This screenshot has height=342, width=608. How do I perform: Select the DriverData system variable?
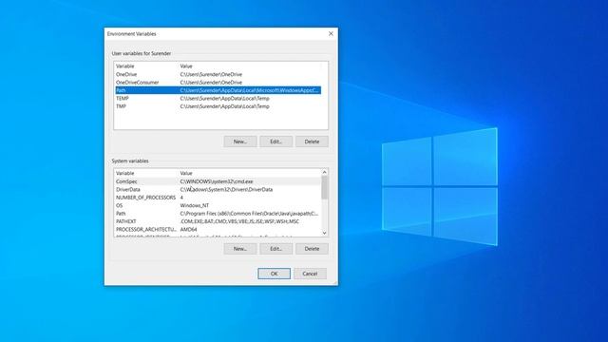(218, 190)
